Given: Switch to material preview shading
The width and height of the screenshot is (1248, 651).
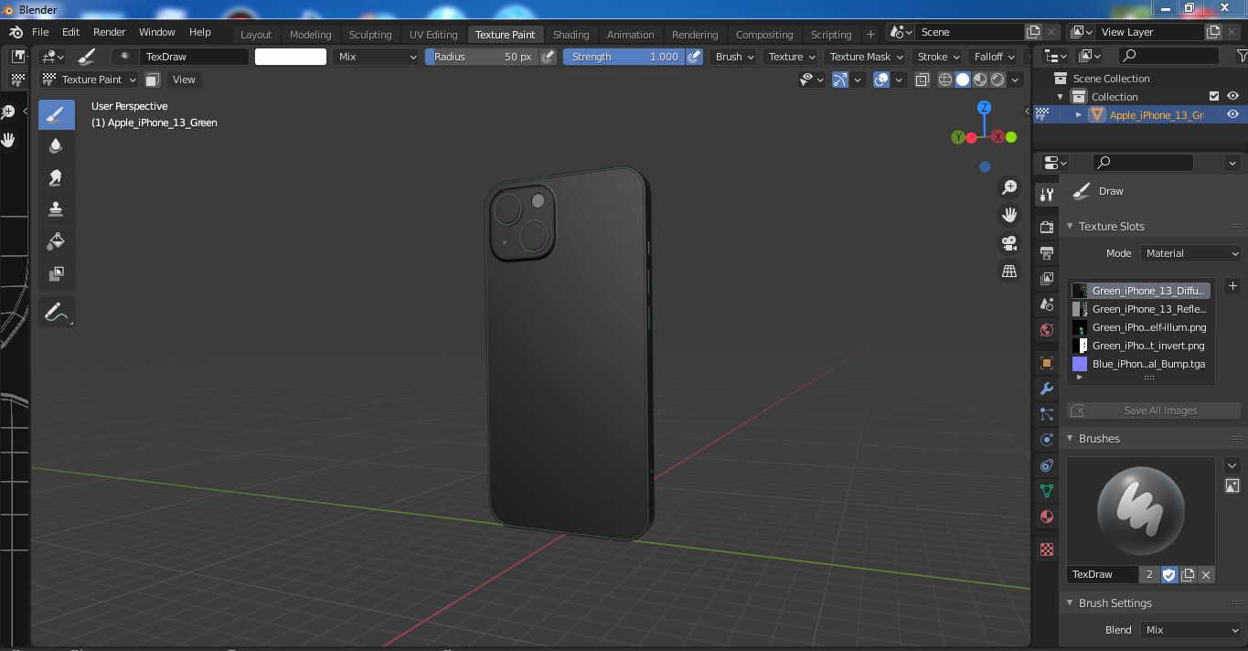Looking at the screenshot, I should click(980, 80).
